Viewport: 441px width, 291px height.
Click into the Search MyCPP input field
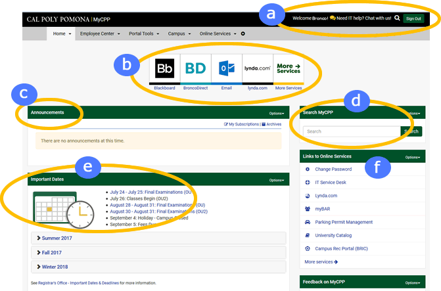pos(352,131)
